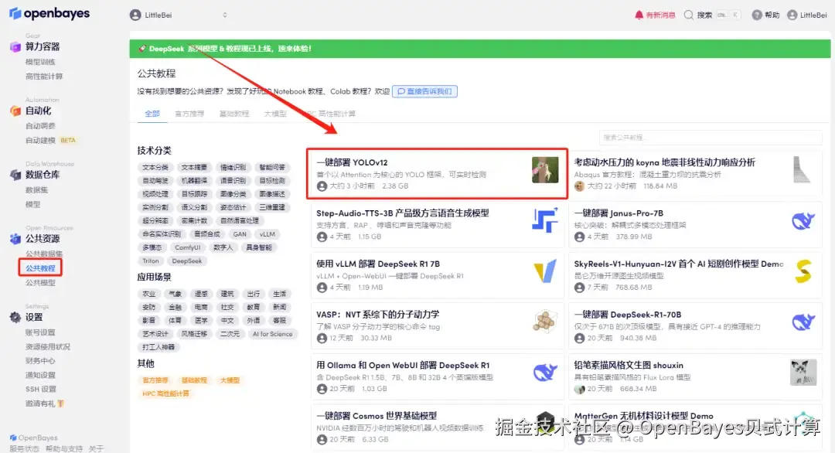835x453 pixels.
Task: Filter by the vLLM tag
Action: pyautogui.click(x=268, y=234)
